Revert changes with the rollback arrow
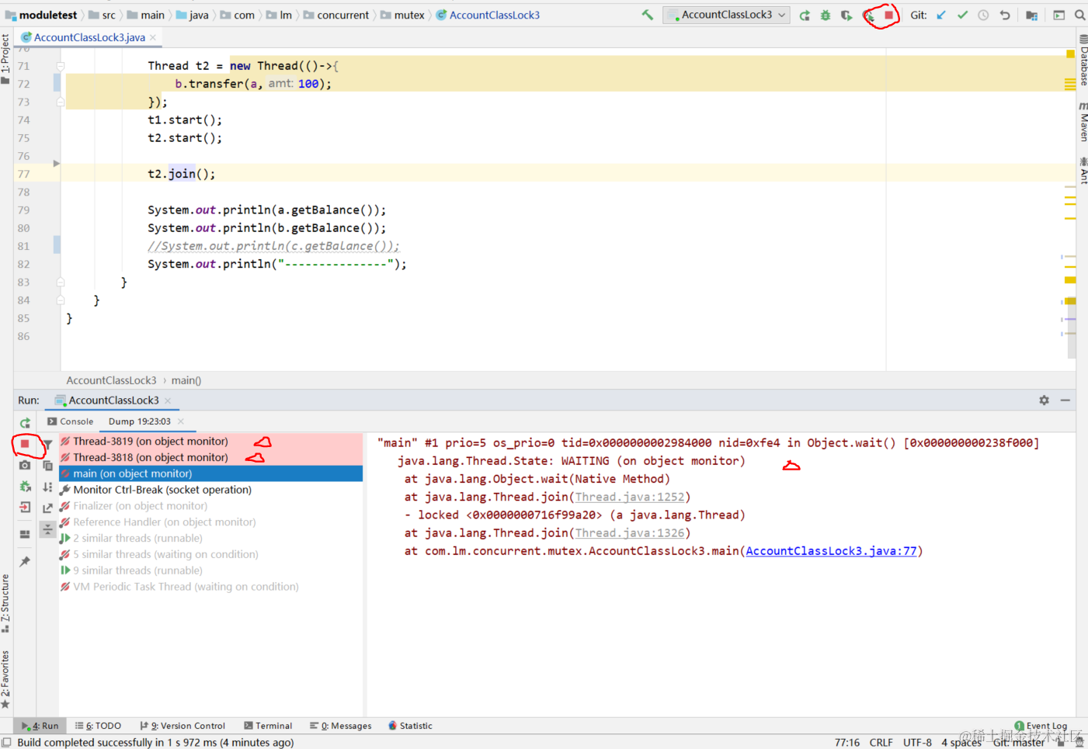This screenshot has width=1088, height=749. 1005,15
